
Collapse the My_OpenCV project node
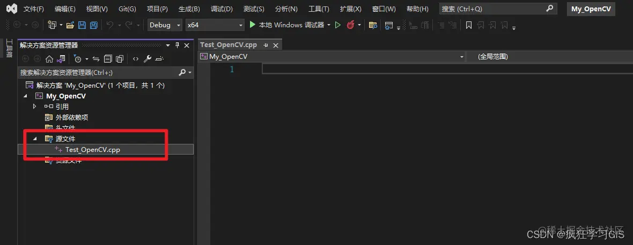pyautogui.click(x=25, y=96)
